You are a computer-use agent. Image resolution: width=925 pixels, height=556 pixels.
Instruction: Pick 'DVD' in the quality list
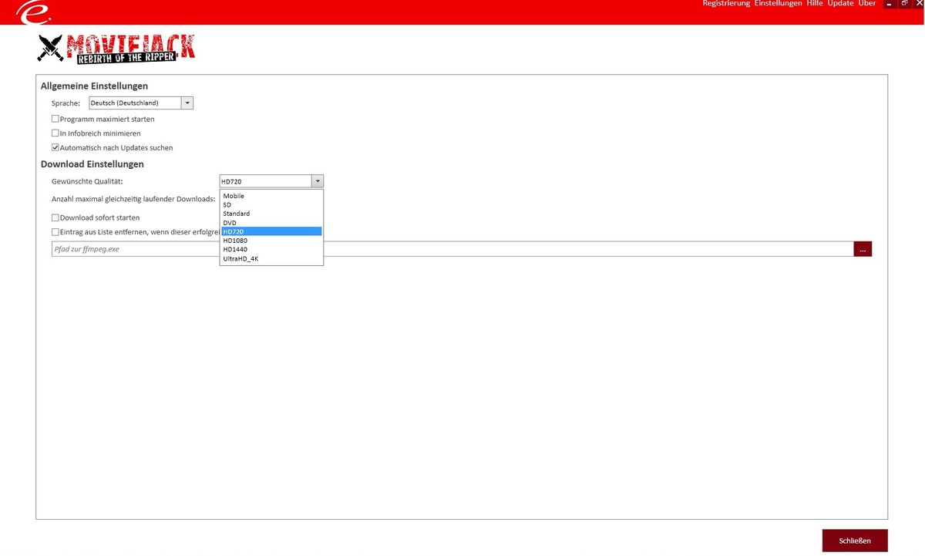coord(271,223)
